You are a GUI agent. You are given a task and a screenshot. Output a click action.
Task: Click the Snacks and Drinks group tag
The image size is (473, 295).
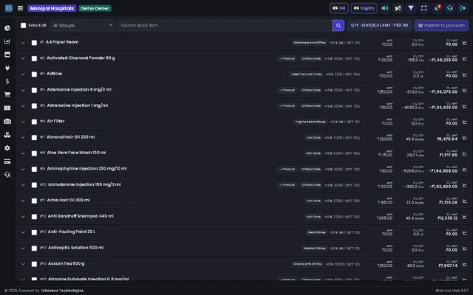[307, 264]
